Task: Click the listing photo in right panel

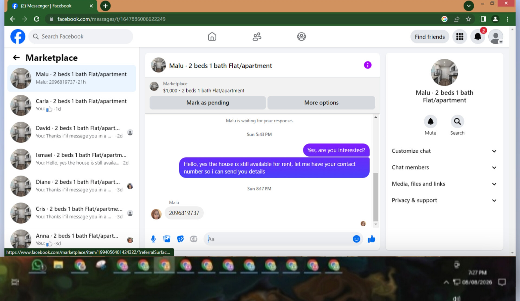Action: [x=444, y=73]
